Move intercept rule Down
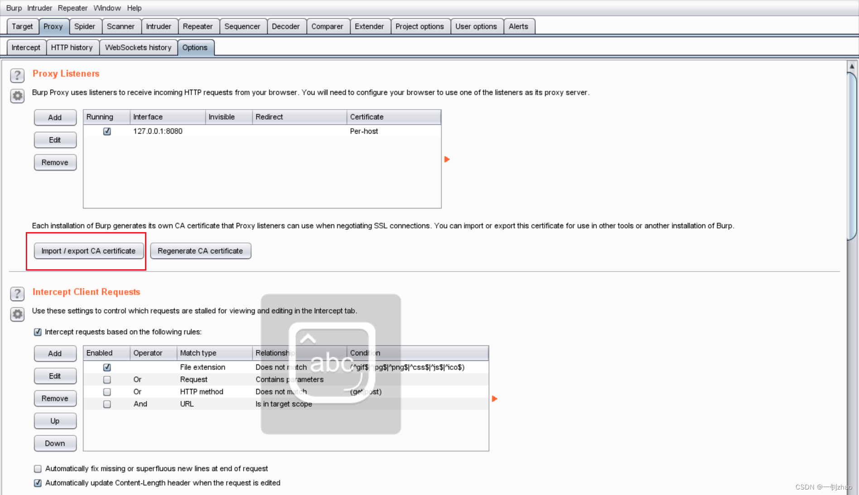This screenshot has width=859, height=495. [55, 443]
